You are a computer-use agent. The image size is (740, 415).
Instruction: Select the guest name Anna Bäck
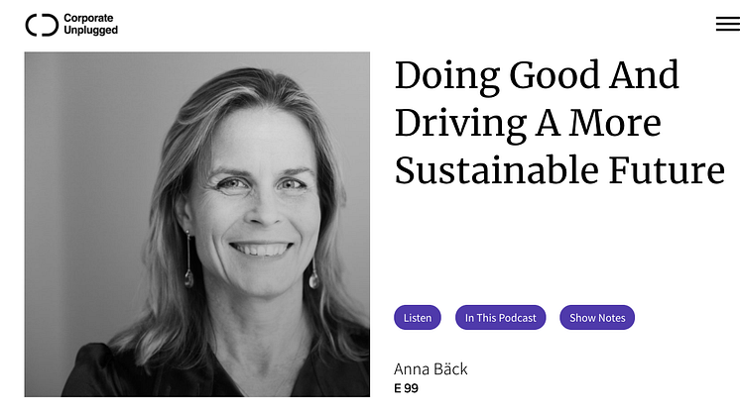tap(431, 369)
